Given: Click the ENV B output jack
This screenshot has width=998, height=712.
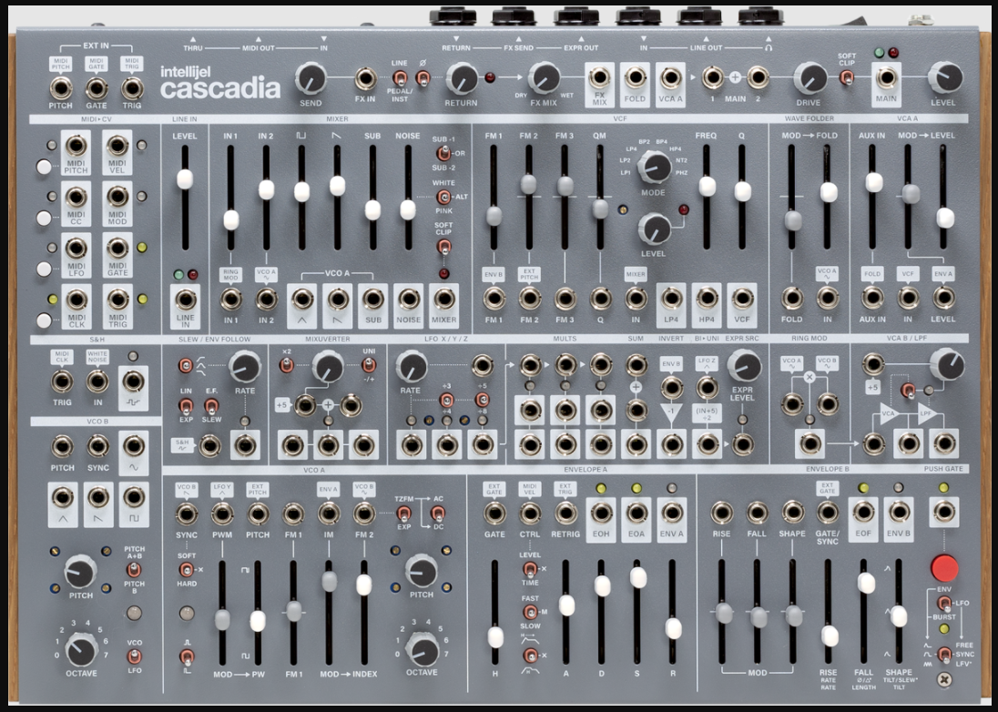Looking at the screenshot, I should [899, 512].
